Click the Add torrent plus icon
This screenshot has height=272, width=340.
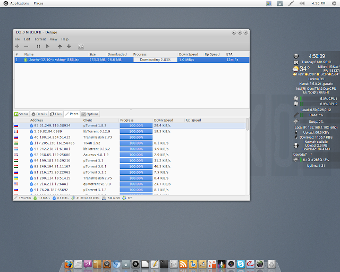coord(18,46)
